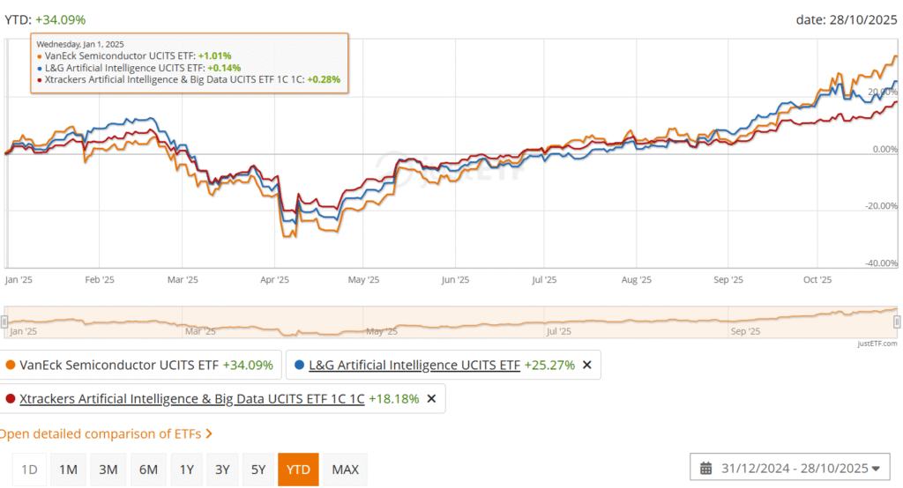Remove Xtrackers AI & Big Data ETF
The image size is (903, 488).
[431, 398]
